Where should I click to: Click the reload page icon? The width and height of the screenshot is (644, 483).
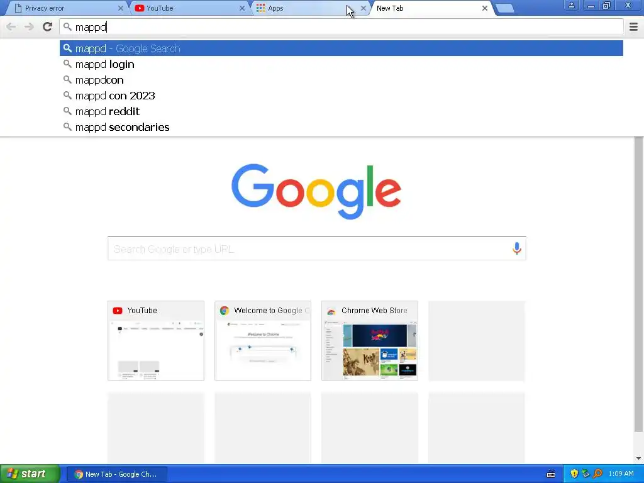click(48, 26)
